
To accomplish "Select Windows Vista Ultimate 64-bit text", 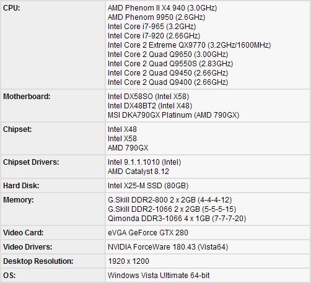I will tap(159, 276).
